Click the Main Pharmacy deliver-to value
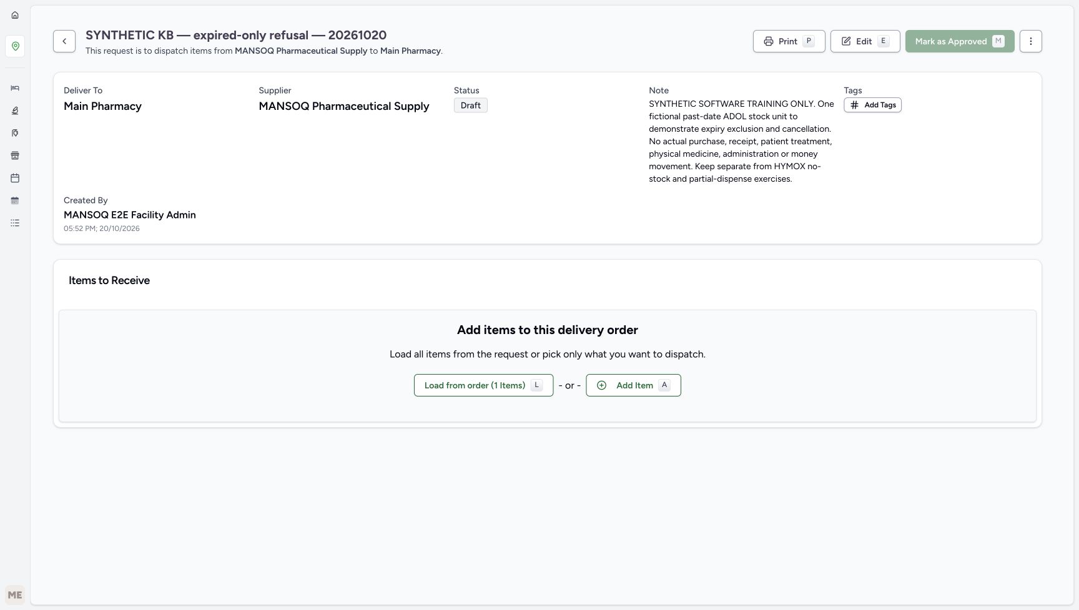Viewport: 1079px width, 610px height. [102, 106]
